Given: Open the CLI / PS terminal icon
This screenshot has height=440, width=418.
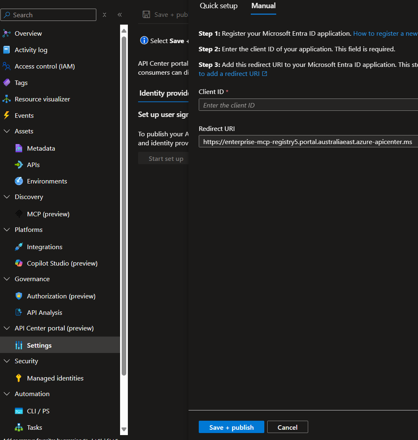Looking at the screenshot, I should pos(19,411).
